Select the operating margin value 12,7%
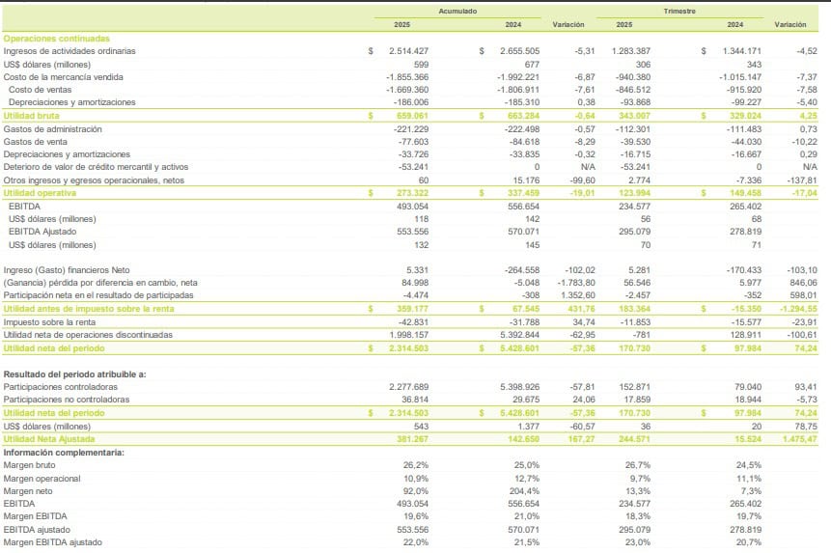The height and width of the screenshot is (553, 831). click(x=527, y=479)
